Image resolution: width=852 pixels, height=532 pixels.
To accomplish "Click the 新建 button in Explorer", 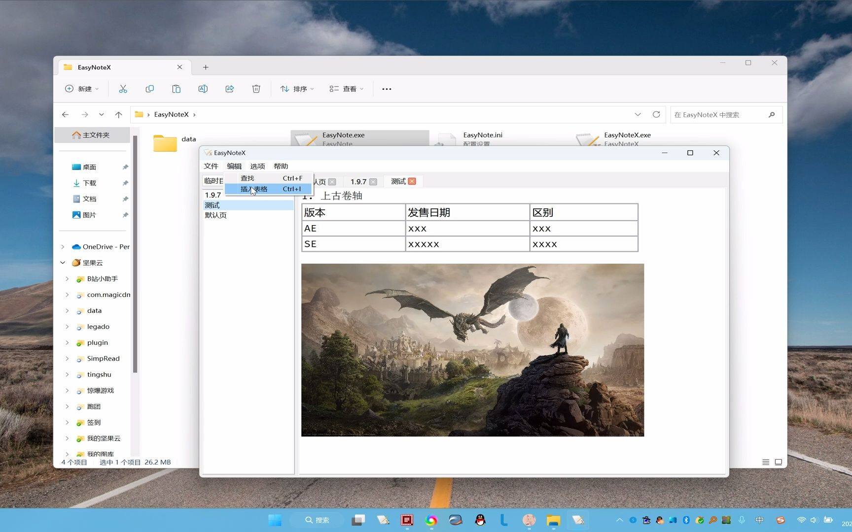I will point(82,89).
